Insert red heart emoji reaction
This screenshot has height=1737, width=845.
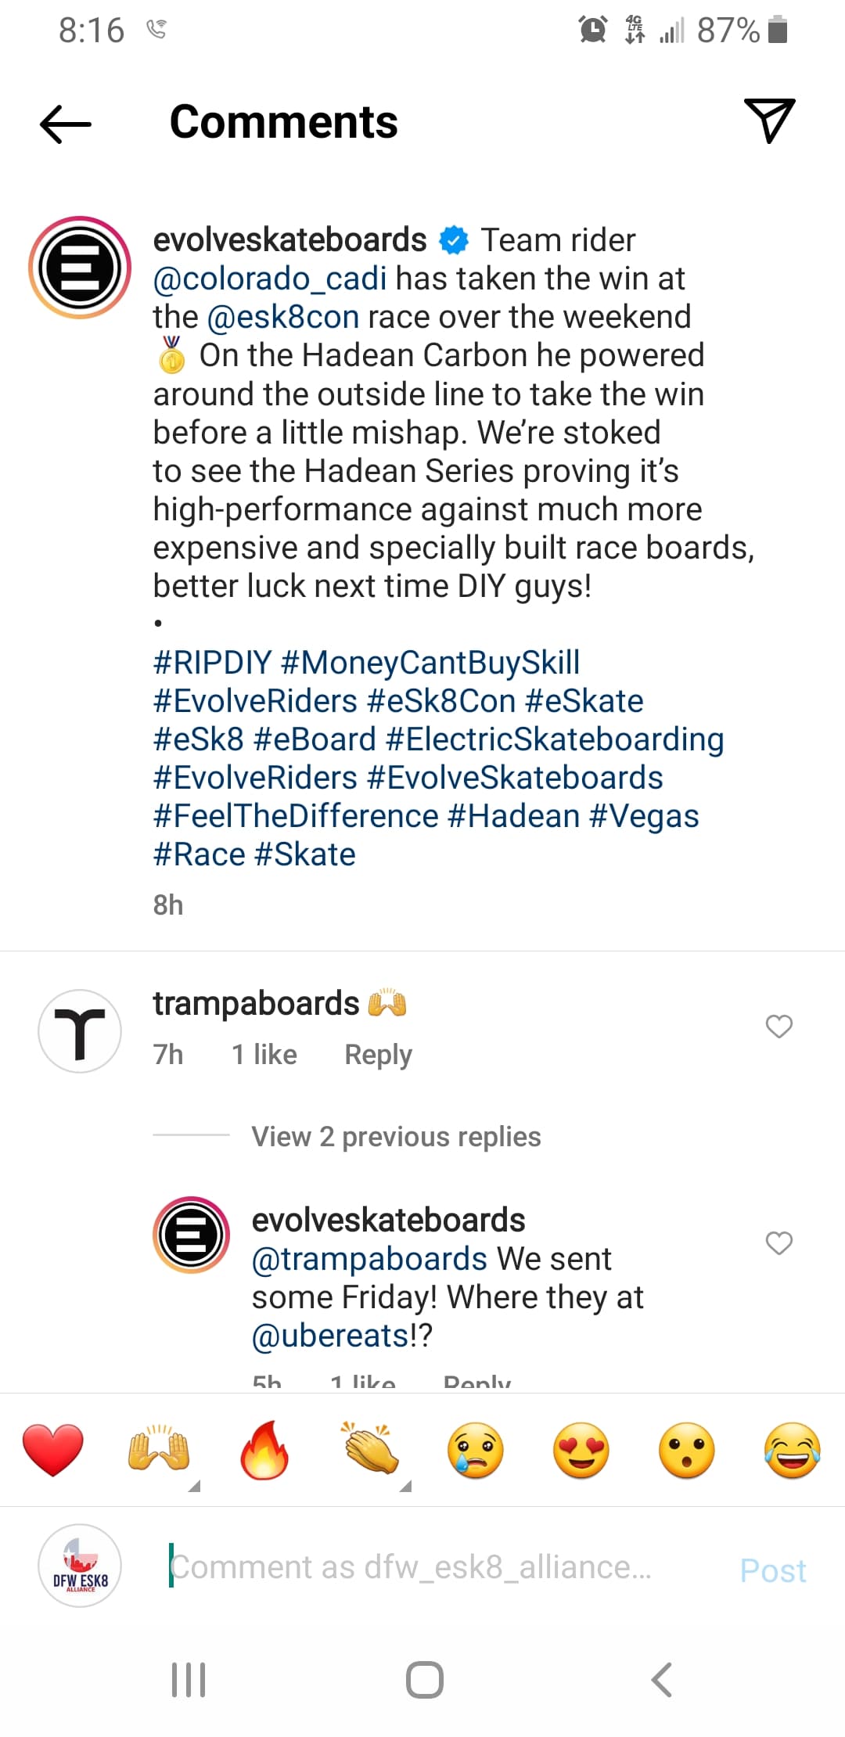pos(52,1450)
